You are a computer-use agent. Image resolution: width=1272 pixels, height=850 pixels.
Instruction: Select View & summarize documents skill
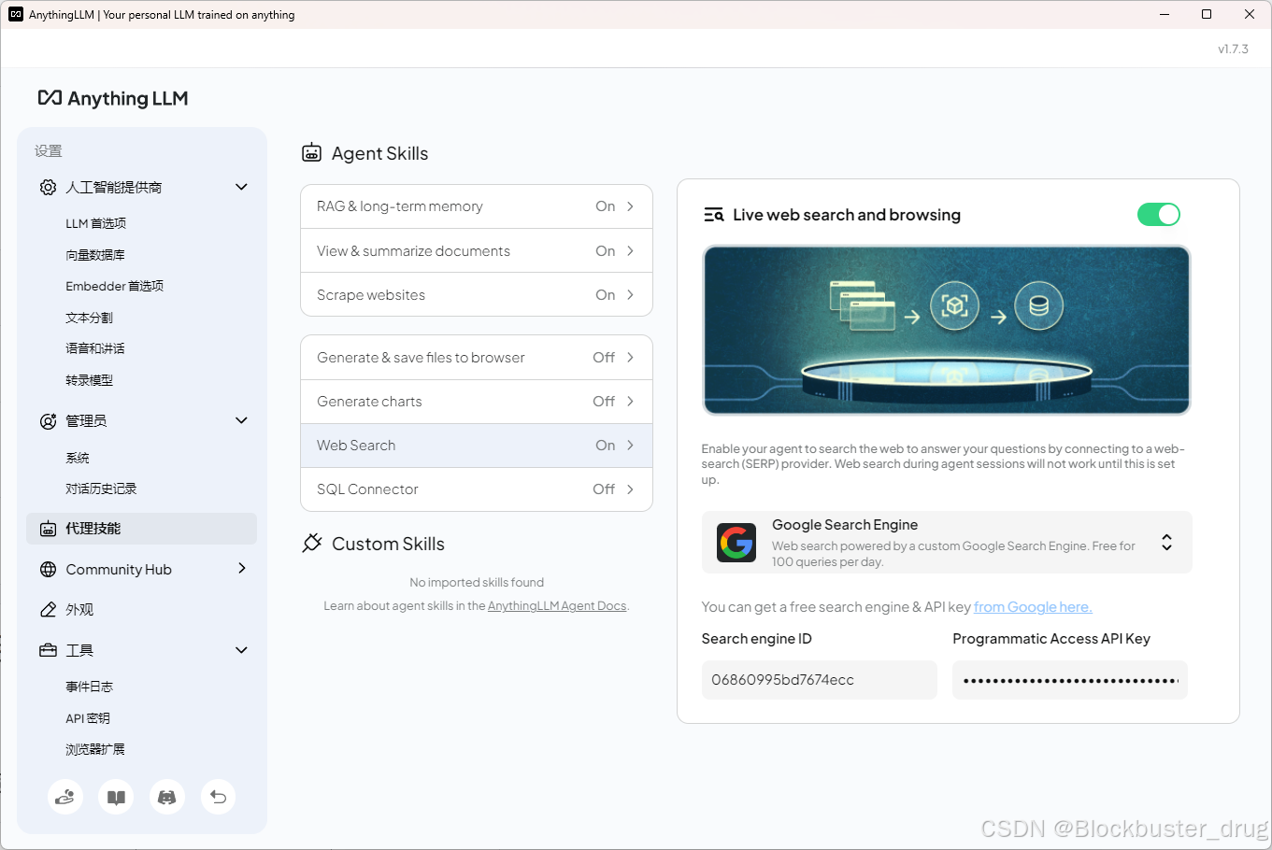[x=477, y=250]
